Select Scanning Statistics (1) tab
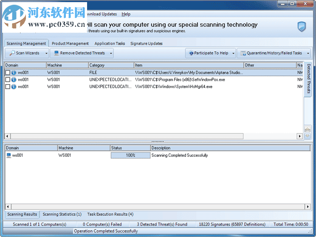The width and height of the screenshot is (316, 237). 62,214
